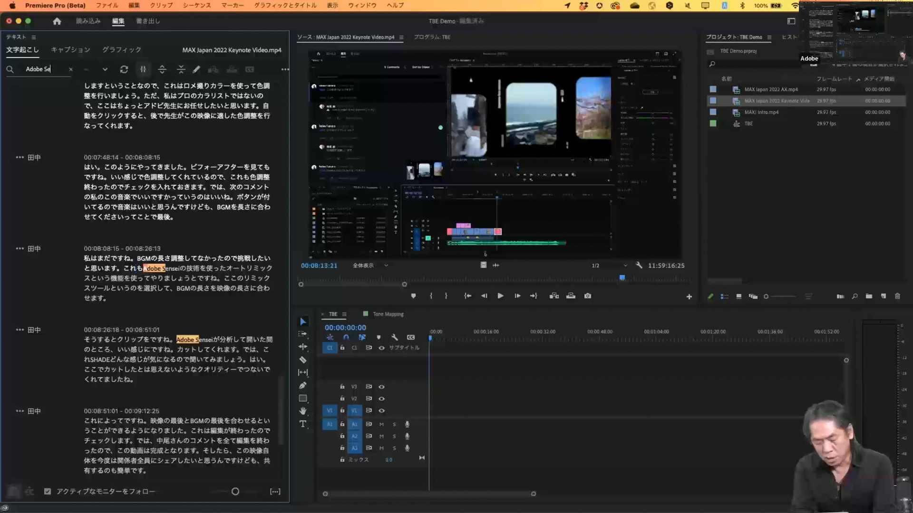The image size is (913, 513).
Task: Open source monitor panel menu
Action: point(401,37)
